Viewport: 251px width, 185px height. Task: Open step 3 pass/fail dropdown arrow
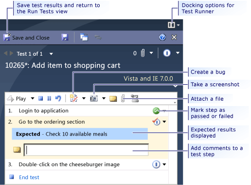pyautogui.click(x=164, y=165)
